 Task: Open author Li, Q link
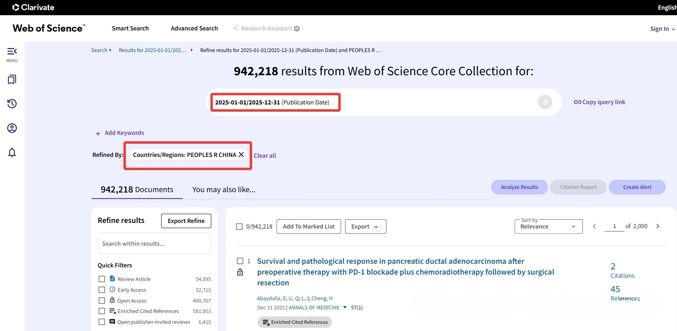click(294, 298)
